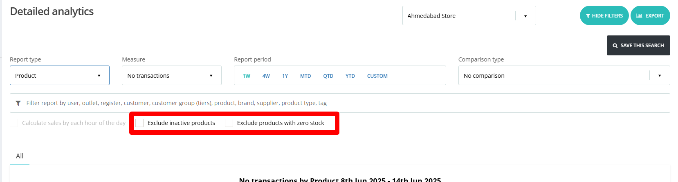Switch to the All tab
Image resolution: width=678 pixels, height=182 pixels.
coord(20,156)
